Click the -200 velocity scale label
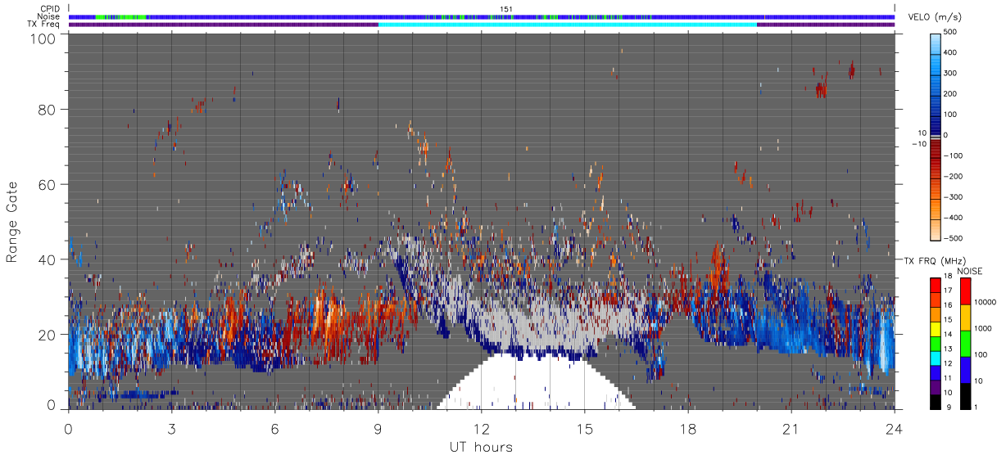Image resolution: width=1006 pixels, height=464 pixels. tap(951, 176)
